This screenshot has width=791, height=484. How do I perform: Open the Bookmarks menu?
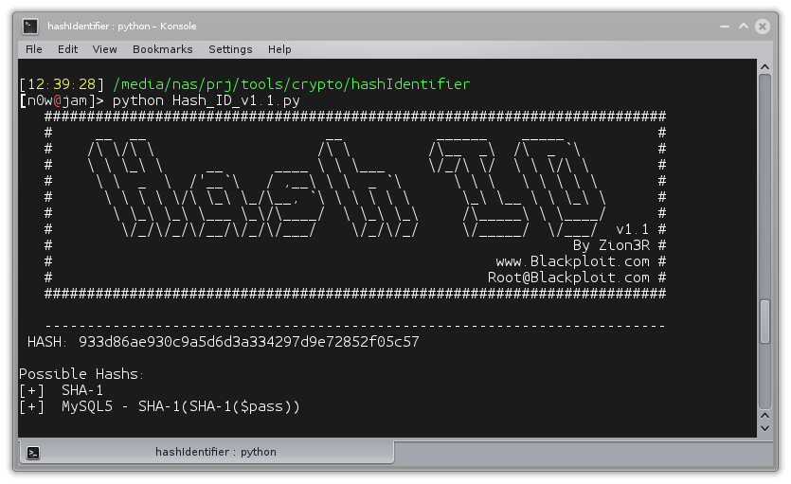[x=162, y=49]
